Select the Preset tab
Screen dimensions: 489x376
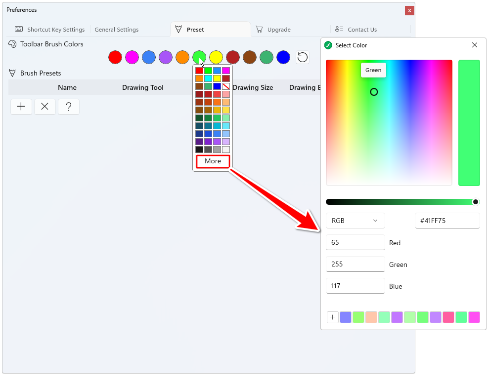point(211,30)
